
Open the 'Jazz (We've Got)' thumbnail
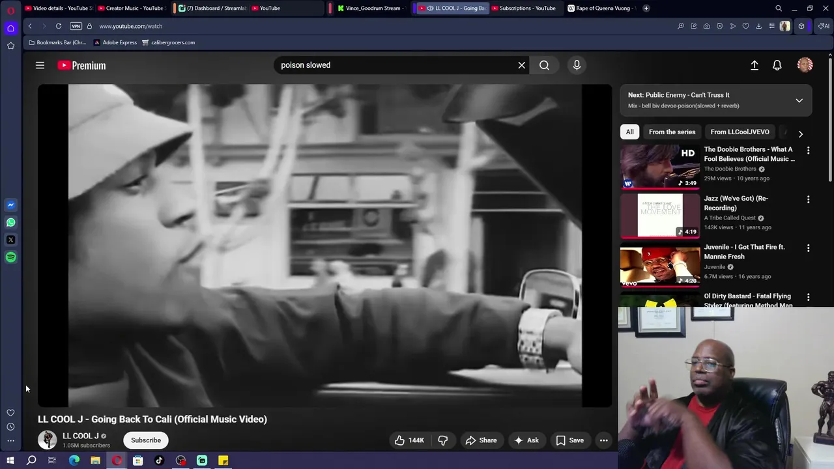point(660,216)
